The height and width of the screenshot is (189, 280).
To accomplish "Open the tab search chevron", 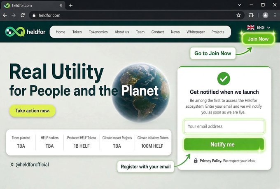I will pyautogui.click(x=240, y=5).
